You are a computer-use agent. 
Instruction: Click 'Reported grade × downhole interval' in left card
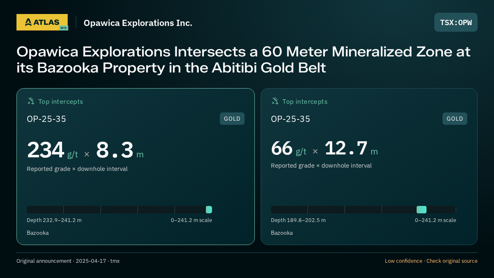[77, 169]
